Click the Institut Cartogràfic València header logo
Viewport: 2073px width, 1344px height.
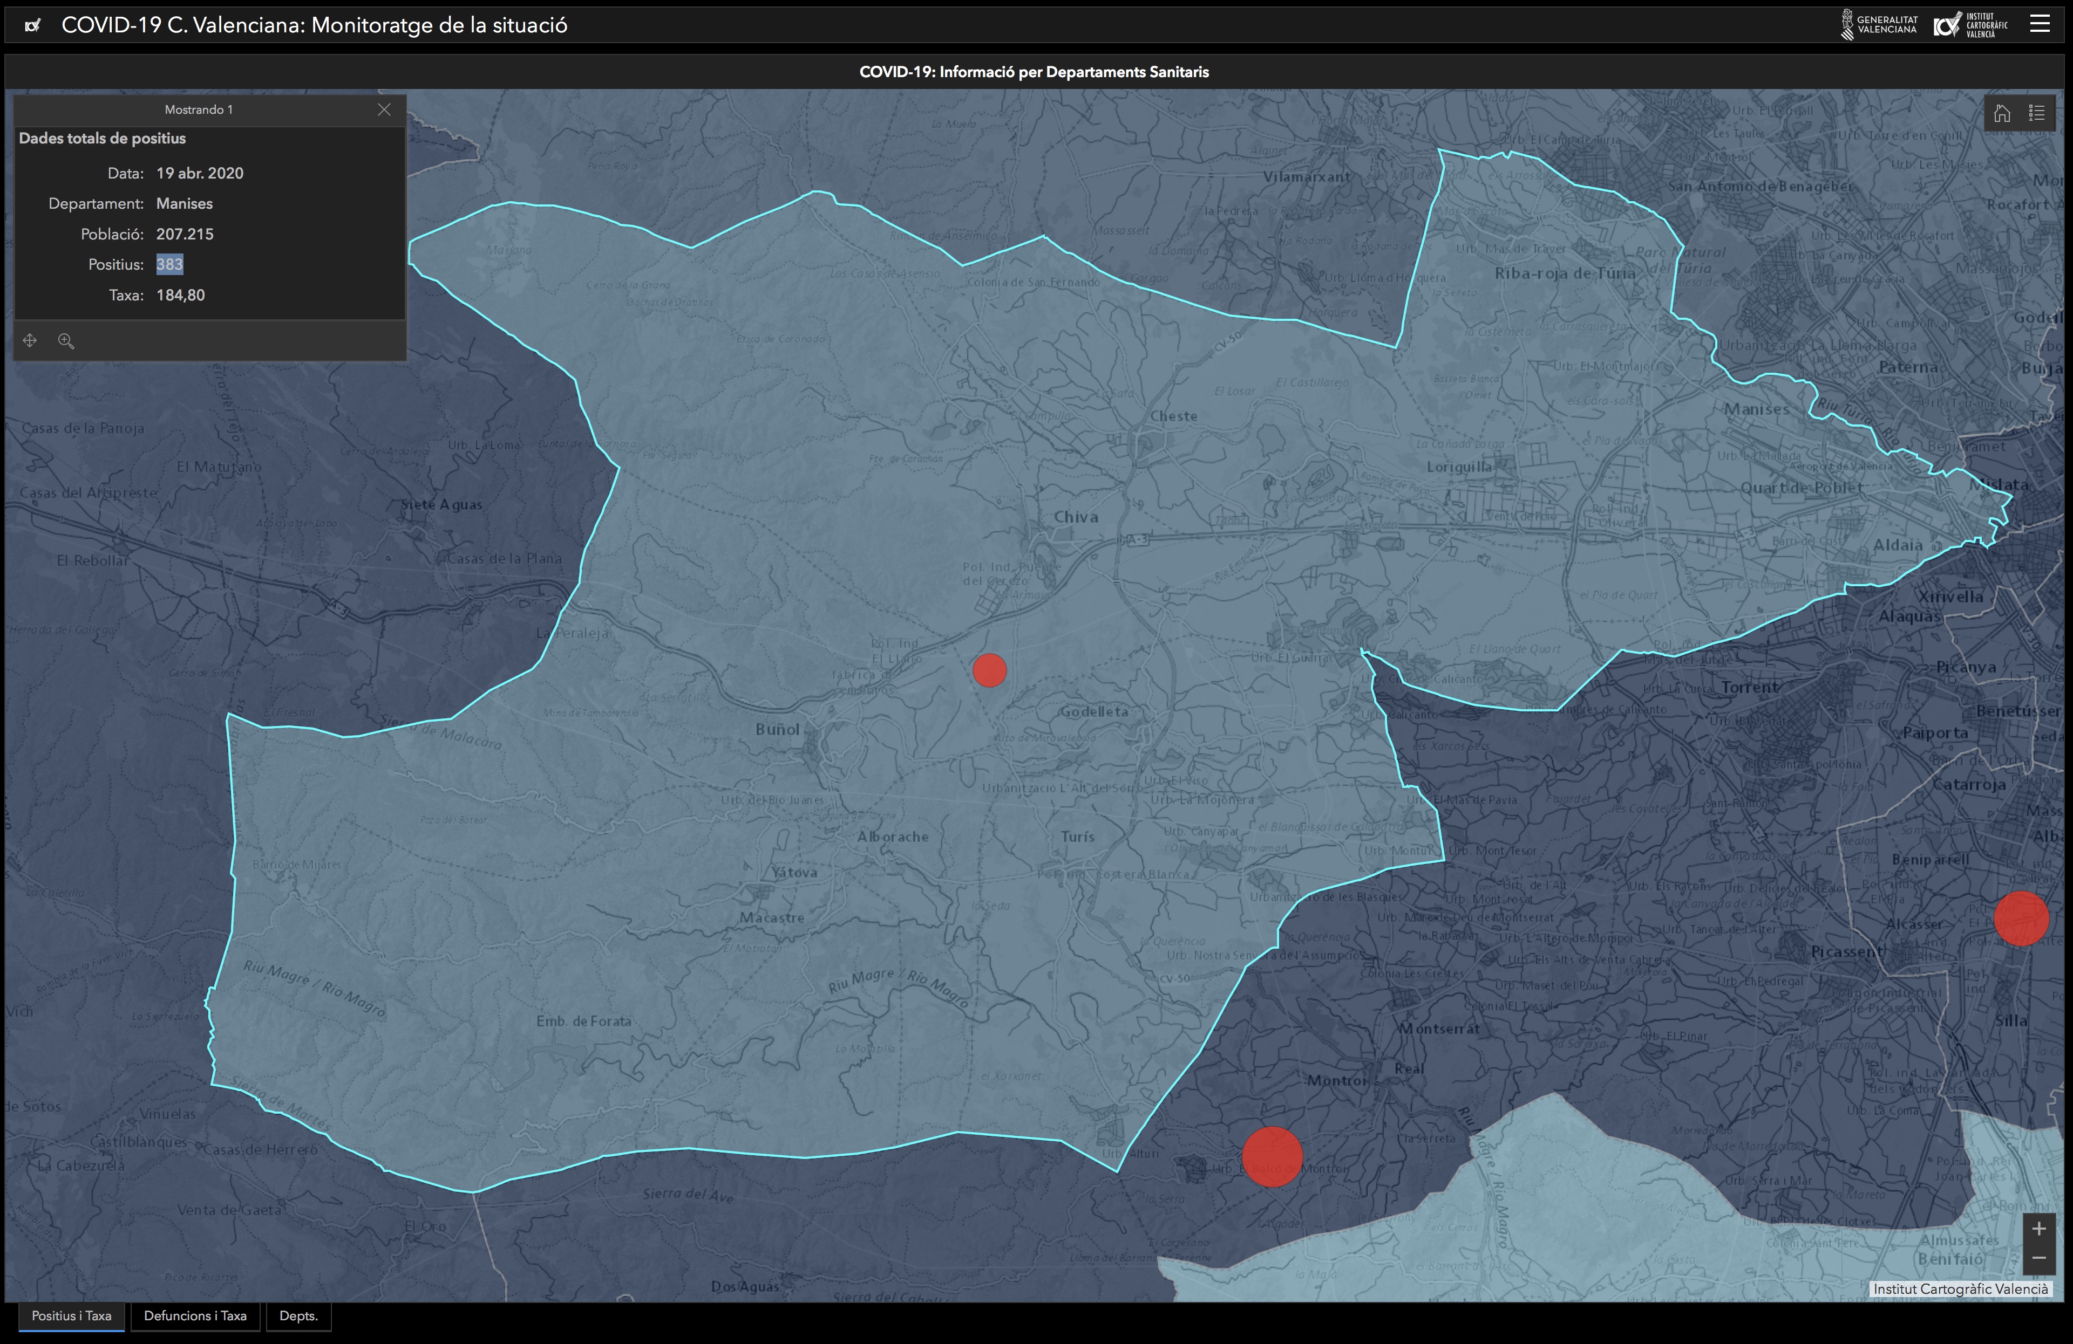1970,24
